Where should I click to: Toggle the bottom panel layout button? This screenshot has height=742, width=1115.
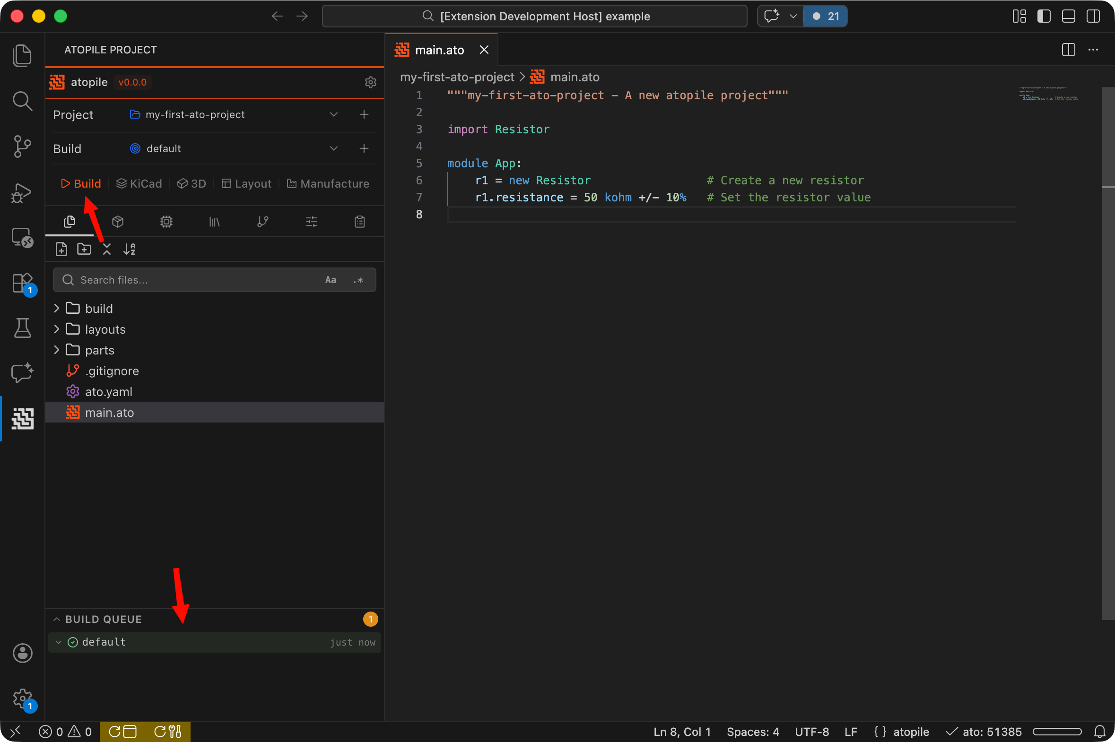click(1068, 16)
